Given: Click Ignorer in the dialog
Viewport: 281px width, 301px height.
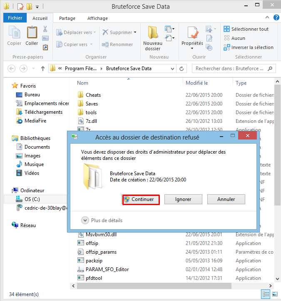Looking at the screenshot, I should pyautogui.click(x=183, y=199).
